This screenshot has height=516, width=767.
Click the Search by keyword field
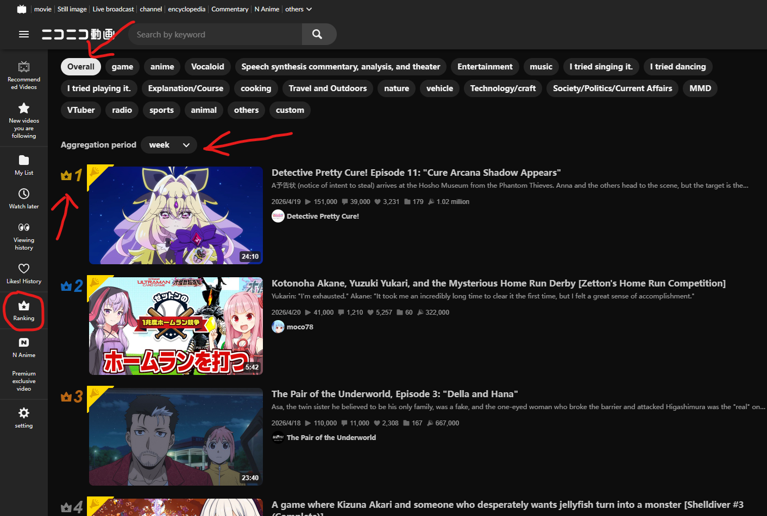tap(215, 34)
